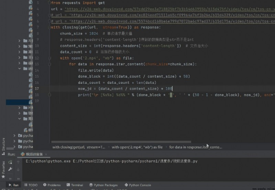Click breadcrumb 'for data in response.iter_conte...'

tap(196, 147)
